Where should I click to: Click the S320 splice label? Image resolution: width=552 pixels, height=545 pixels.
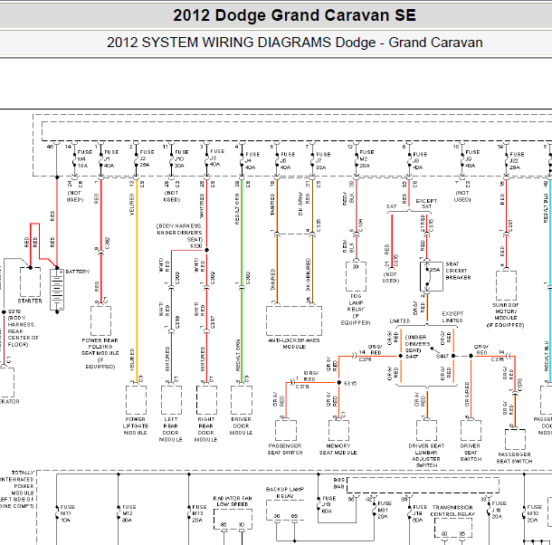point(196,246)
